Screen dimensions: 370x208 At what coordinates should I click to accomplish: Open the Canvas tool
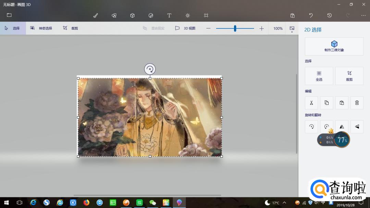pyautogui.click(x=206, y=15)
